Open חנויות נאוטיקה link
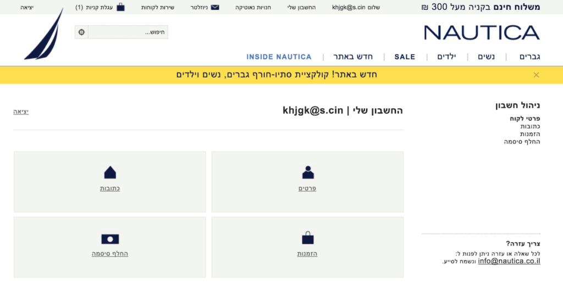563x285 pixels. (253, 7)
